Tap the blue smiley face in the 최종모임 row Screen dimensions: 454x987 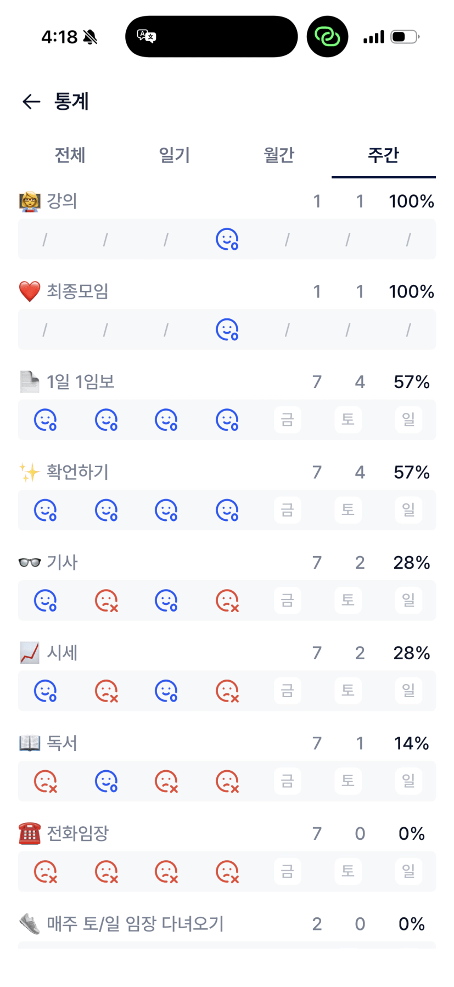[227, 330]
